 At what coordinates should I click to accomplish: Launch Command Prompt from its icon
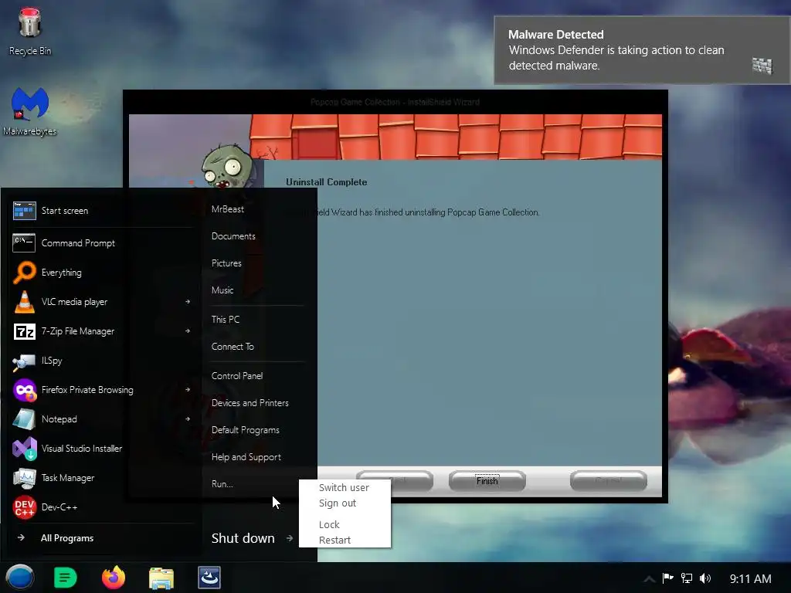pyautogui.click(x=24, y=243)
